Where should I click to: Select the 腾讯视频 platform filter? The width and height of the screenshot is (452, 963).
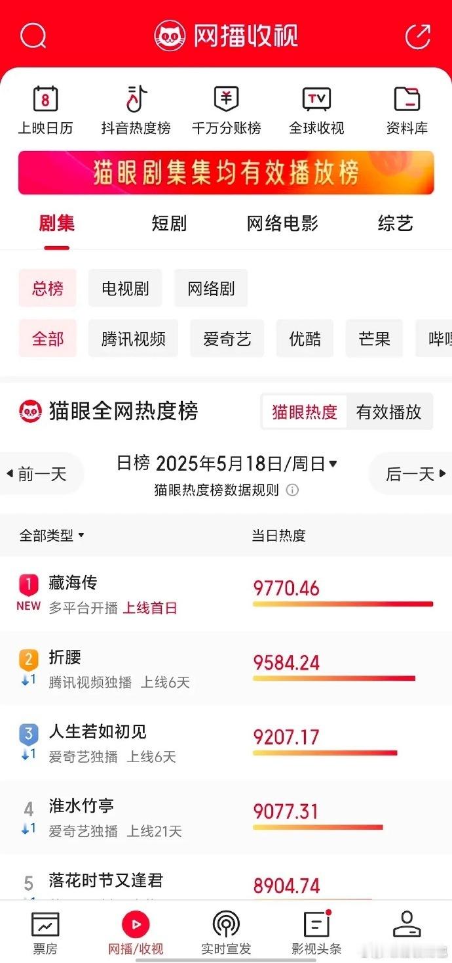[133, 339]
